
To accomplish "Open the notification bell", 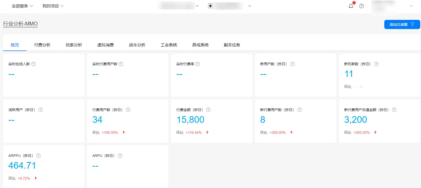I will 351,6.
